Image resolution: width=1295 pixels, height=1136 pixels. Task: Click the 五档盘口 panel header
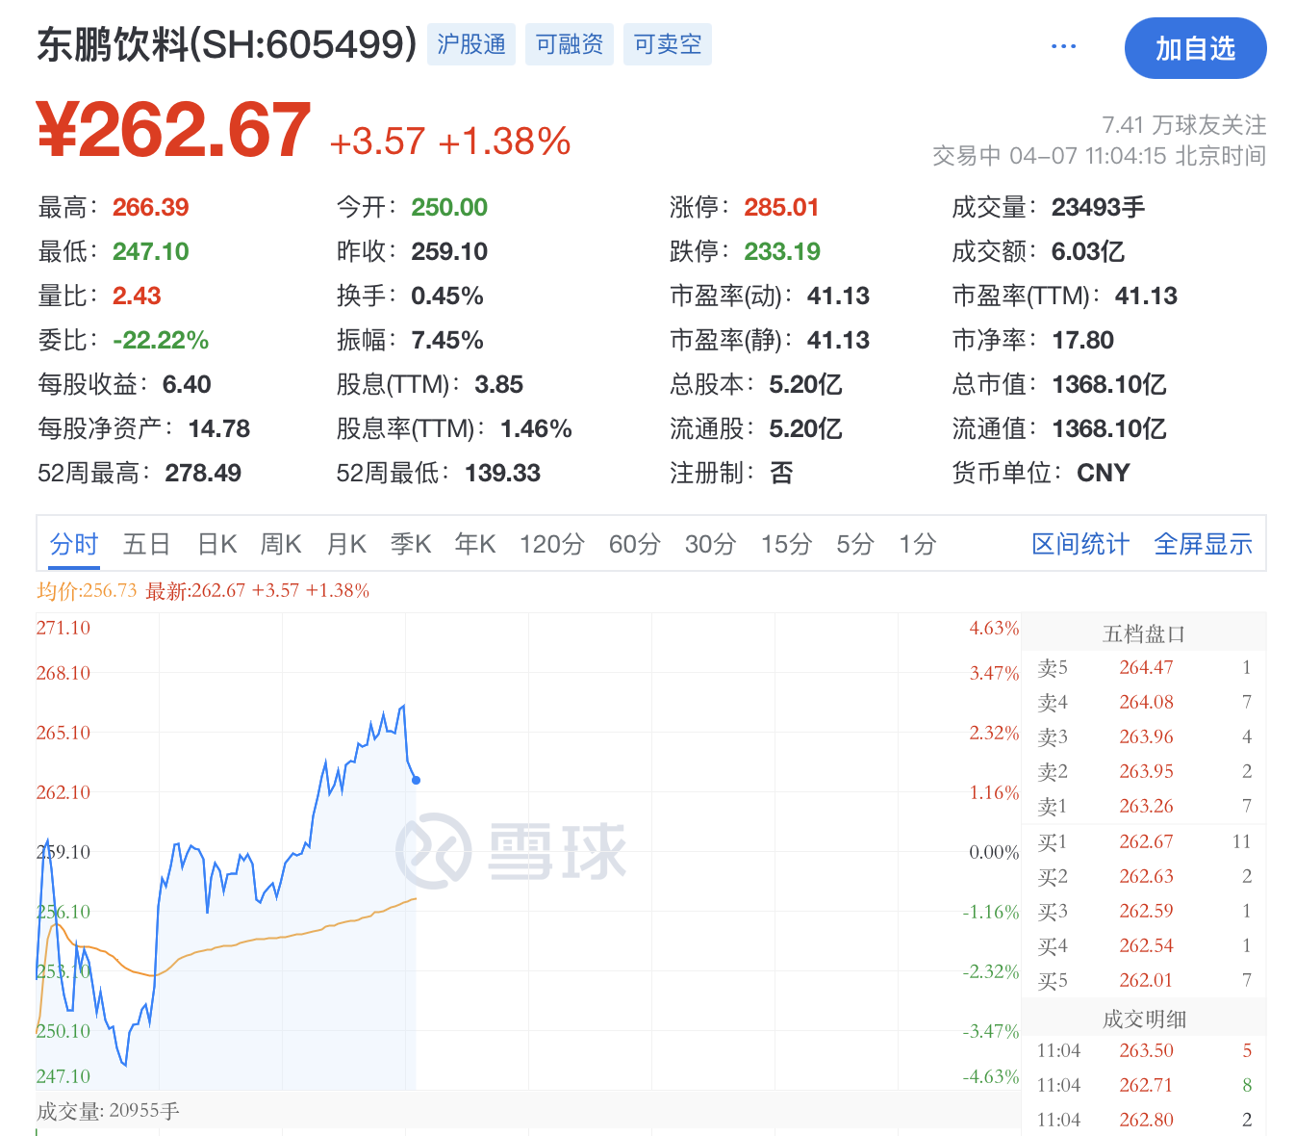click(x=1144, y=633)
